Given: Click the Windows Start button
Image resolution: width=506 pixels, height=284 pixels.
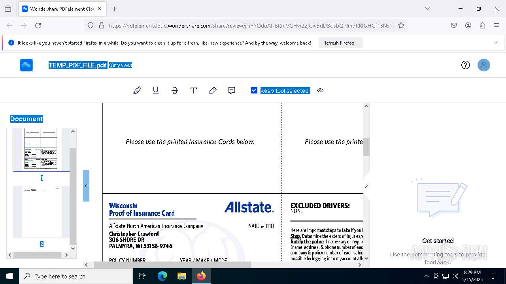Looking at the screenshot, I should click(9, 276).
